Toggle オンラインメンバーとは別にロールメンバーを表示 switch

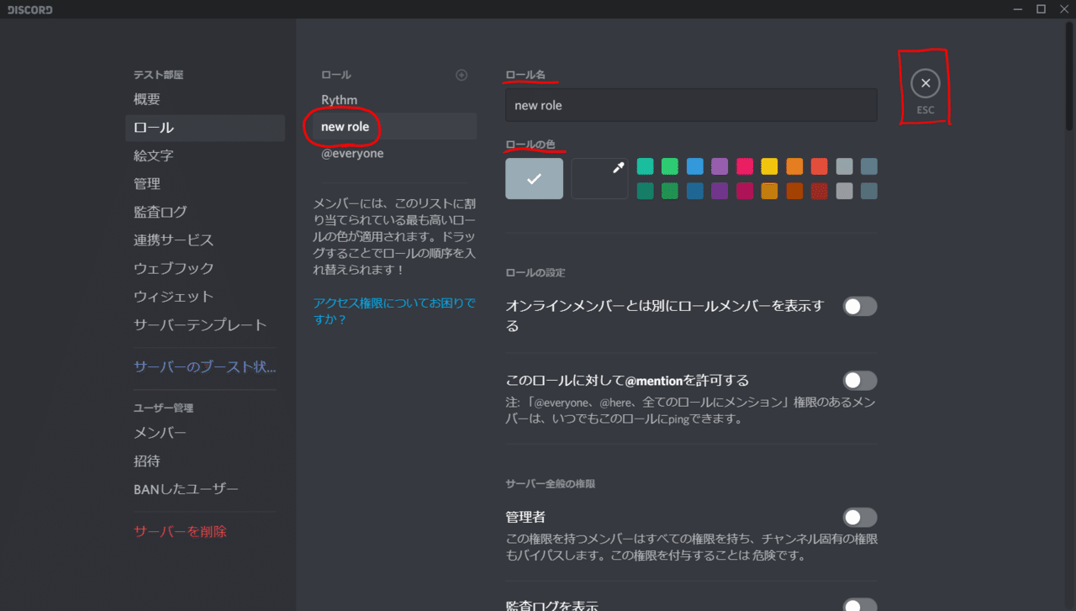pos(860,306)
